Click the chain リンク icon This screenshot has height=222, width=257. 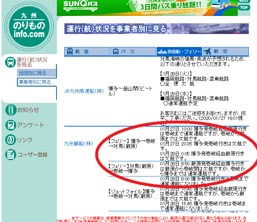[10, 140]
